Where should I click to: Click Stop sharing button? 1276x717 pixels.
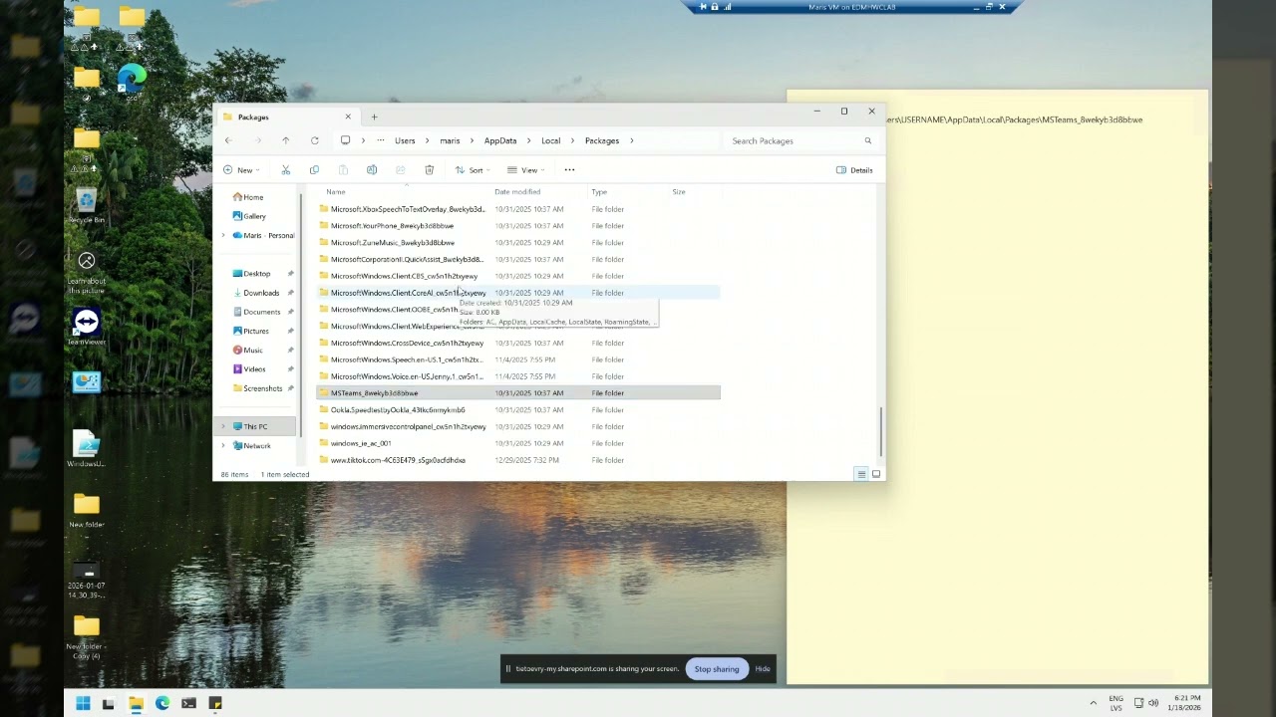click(x=717, y=669)
